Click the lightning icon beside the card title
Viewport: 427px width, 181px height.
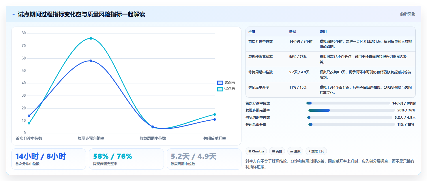14,14
